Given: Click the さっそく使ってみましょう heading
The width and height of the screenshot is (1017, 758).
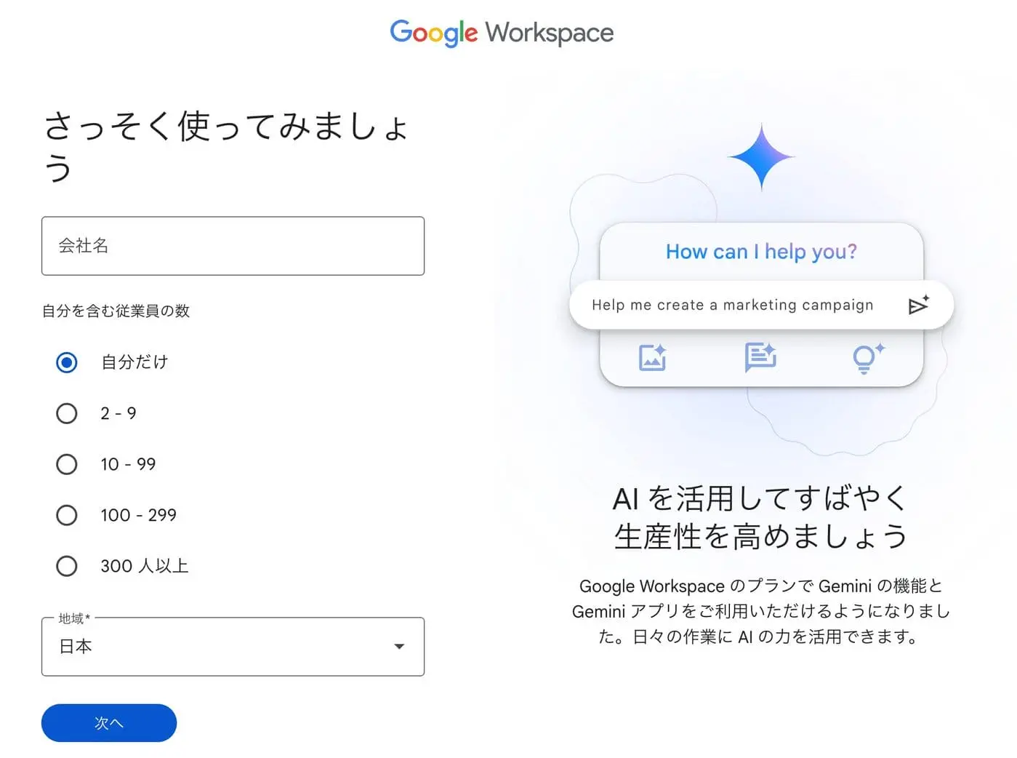Looking at the screenshot, I should [226, 146].
